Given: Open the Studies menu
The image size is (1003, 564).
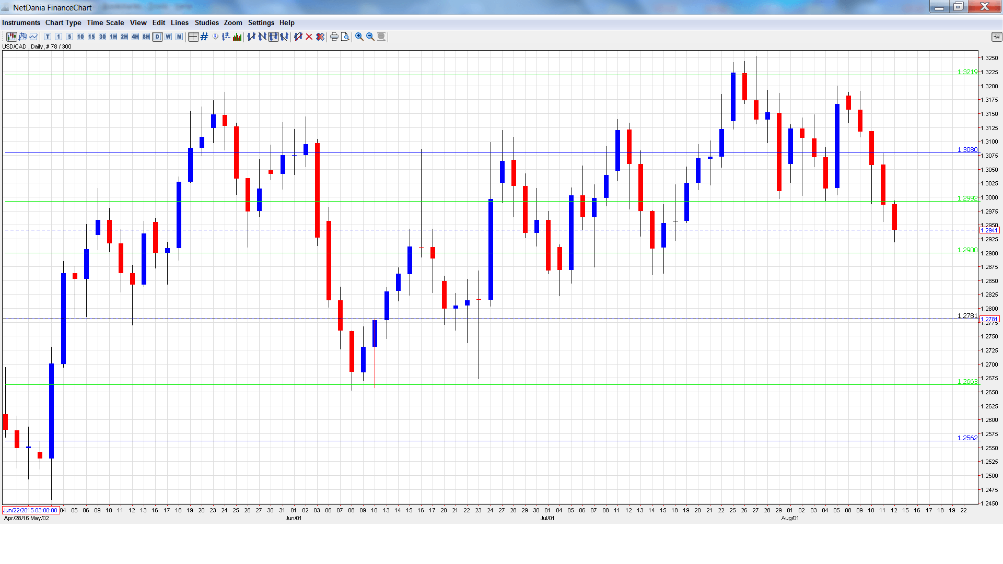Looking at the screenshot, I should click(x=206, y=22).
